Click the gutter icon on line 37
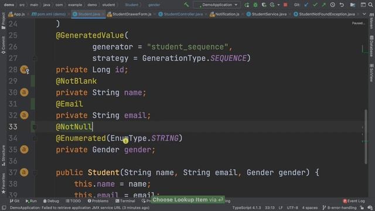Screen dimensions: 375x211 (x=24, y=172)
